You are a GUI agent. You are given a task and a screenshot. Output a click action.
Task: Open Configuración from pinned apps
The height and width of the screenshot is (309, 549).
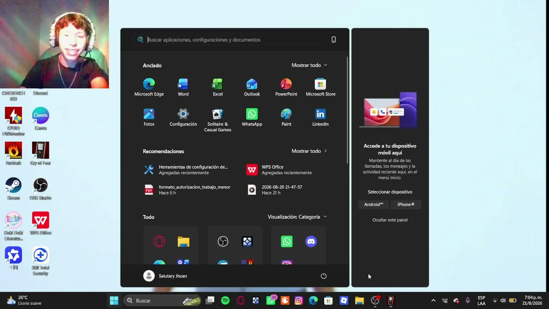tap(183, 117)
